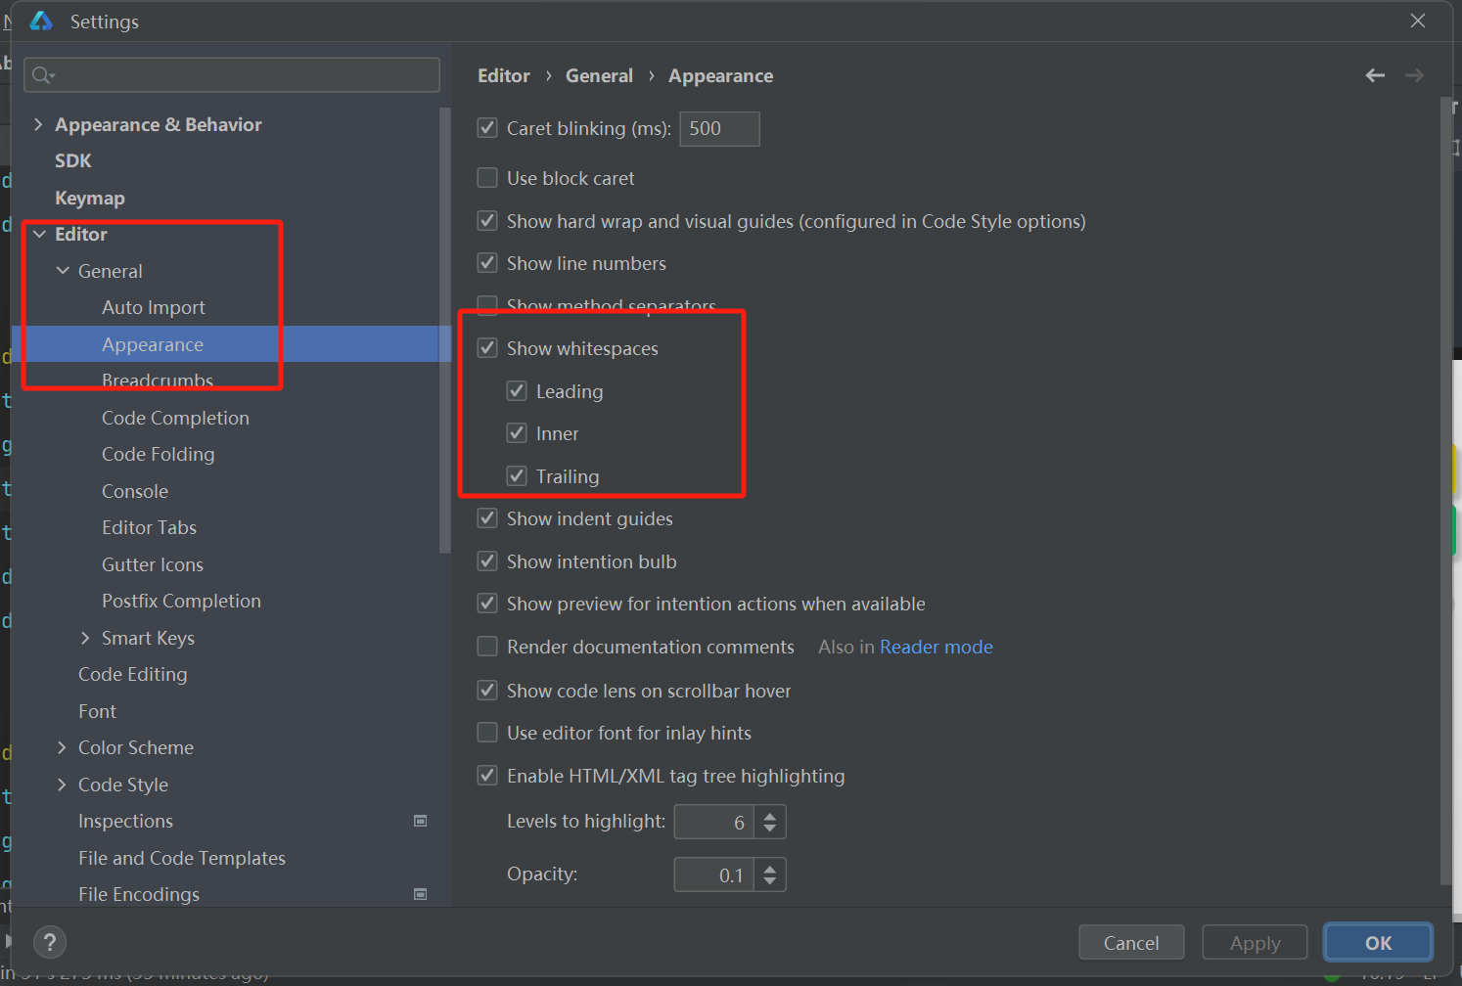1462x986 pixels.
Task: Increase Levels to highlight with up arrow
Action: [x=770, y=814]
